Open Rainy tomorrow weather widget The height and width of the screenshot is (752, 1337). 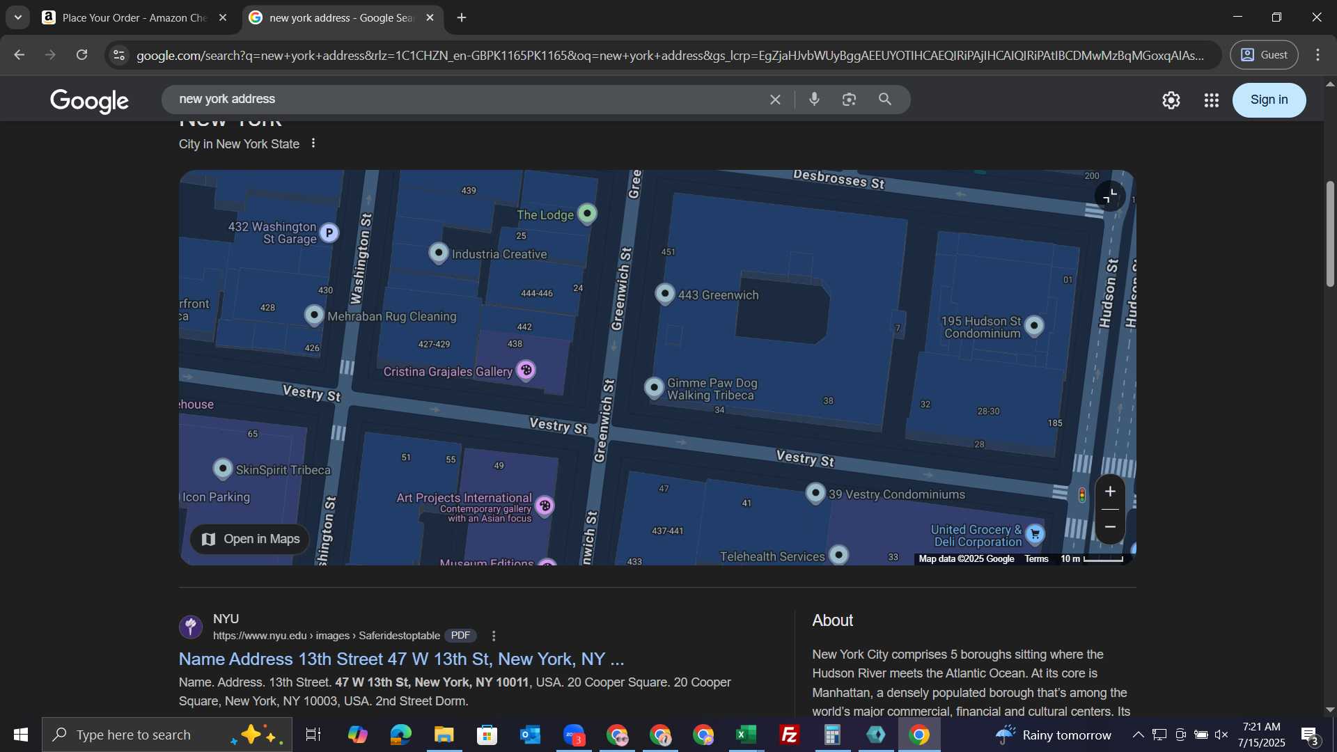[1053, 735]
